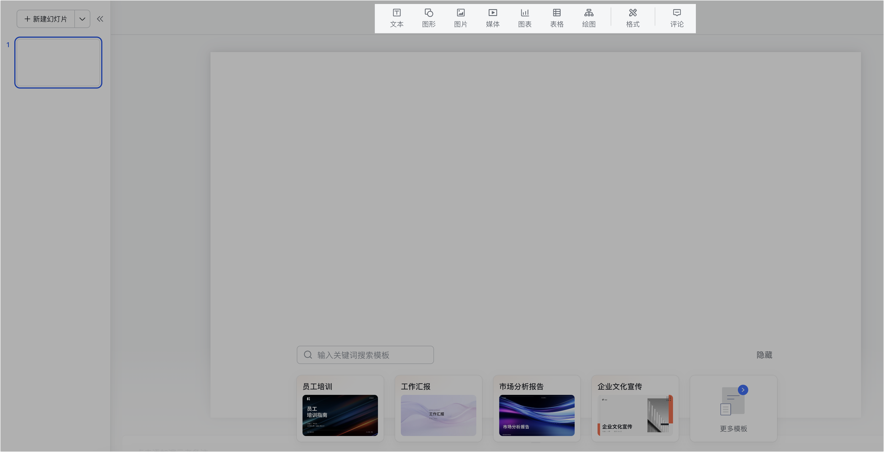The image size is (884, 452).
Task: Open 更多模板 for more templates
Action: click(x=733, y=408)
